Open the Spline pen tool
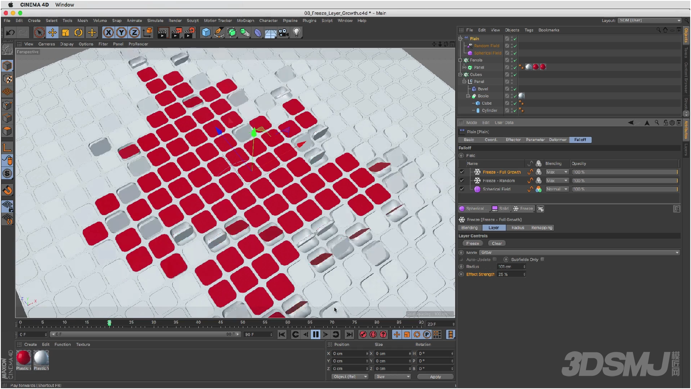The image size is (691, 389). [x=219, y=33]
